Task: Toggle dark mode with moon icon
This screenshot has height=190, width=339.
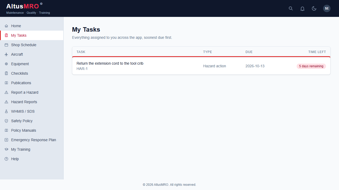Action: 314,8
